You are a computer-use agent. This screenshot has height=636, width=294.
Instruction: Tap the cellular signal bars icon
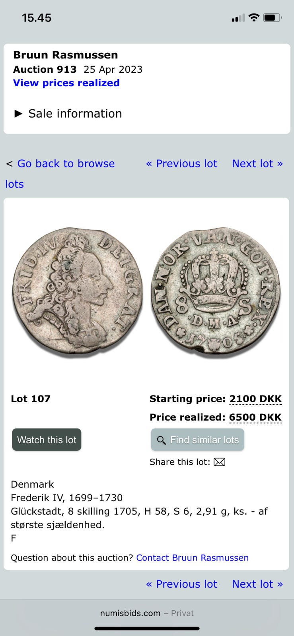point(238,18)
